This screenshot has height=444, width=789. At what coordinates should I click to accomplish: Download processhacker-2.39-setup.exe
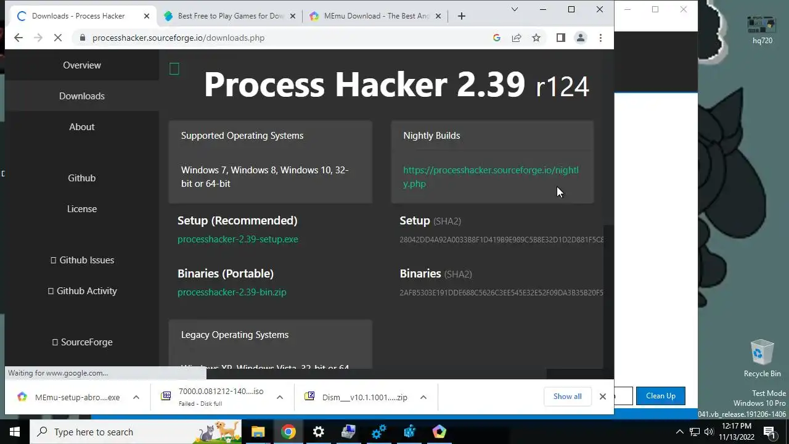point(238,239)
